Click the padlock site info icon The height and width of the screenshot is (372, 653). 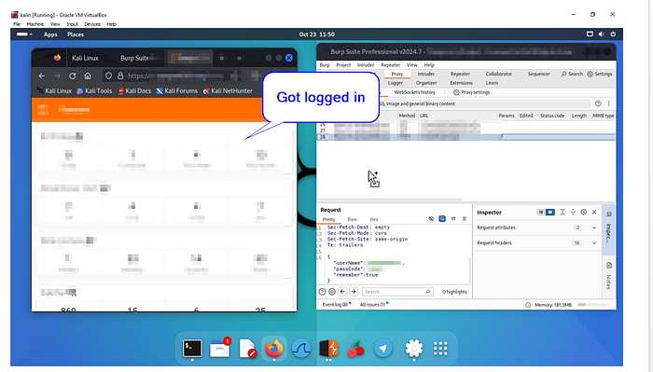pos(120,76)
